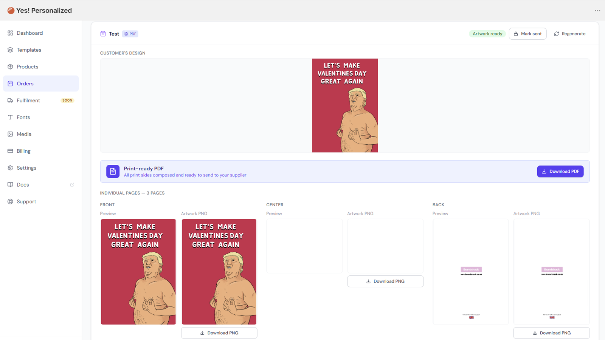Image resolution: width=605 pixels, height=340 pixels.
Task: Click the 'Yes! Personalized' app title
Action: coord(44,11)
